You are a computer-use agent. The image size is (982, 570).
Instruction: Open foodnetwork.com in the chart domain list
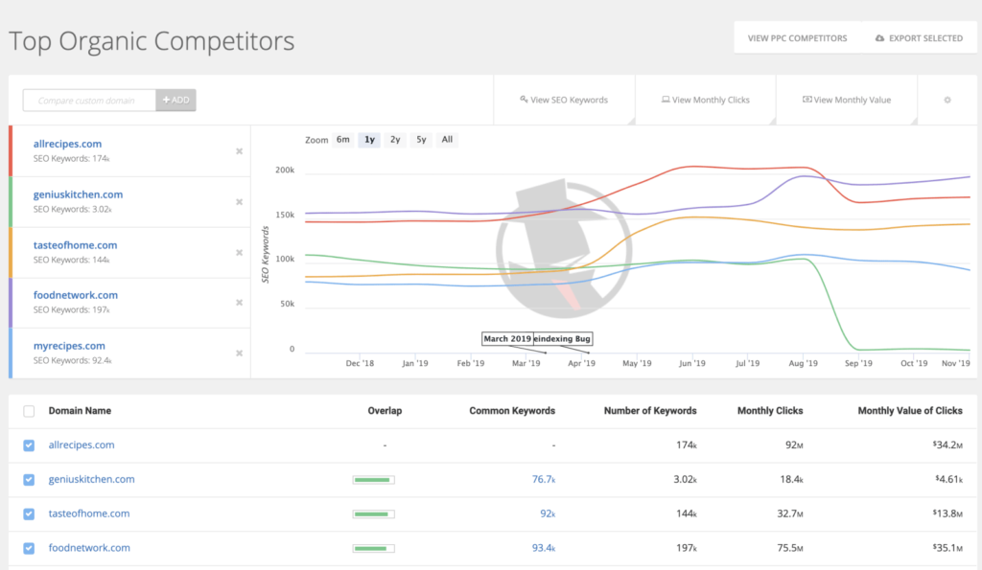76,295
